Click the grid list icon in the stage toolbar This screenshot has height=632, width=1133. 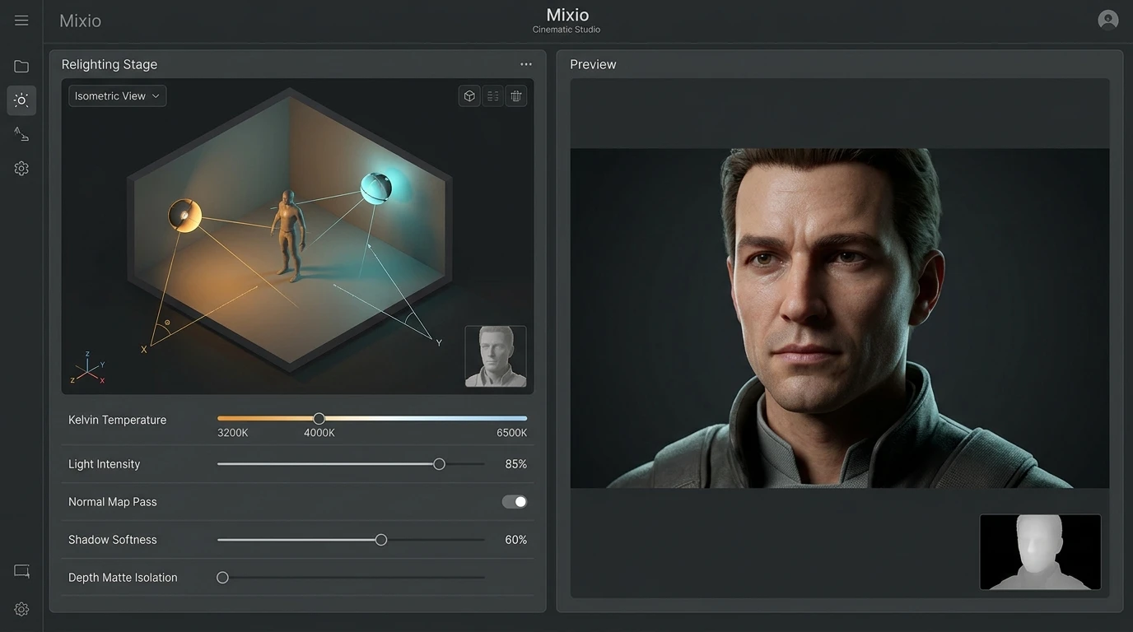[x=492, y=96]
